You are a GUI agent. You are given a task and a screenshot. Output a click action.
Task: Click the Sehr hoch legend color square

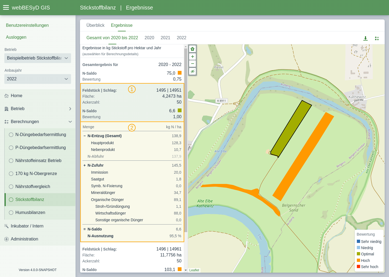pos(358,266)
